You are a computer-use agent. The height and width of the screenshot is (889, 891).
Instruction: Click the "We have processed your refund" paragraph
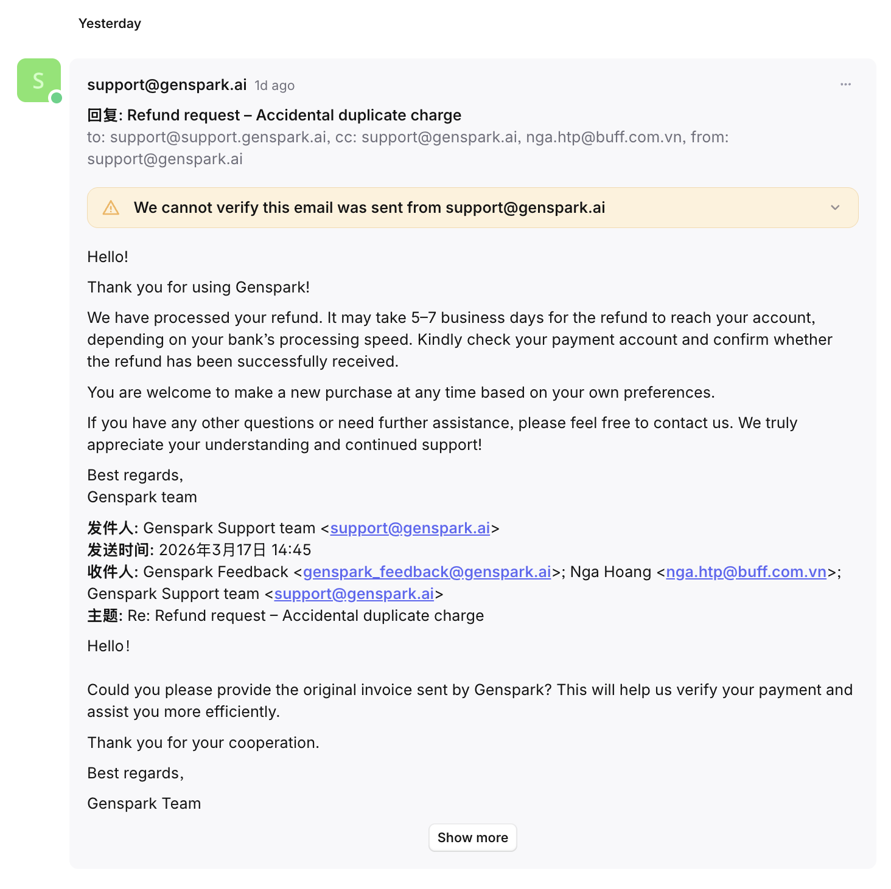pyautogui.click(x=450, y=340)
